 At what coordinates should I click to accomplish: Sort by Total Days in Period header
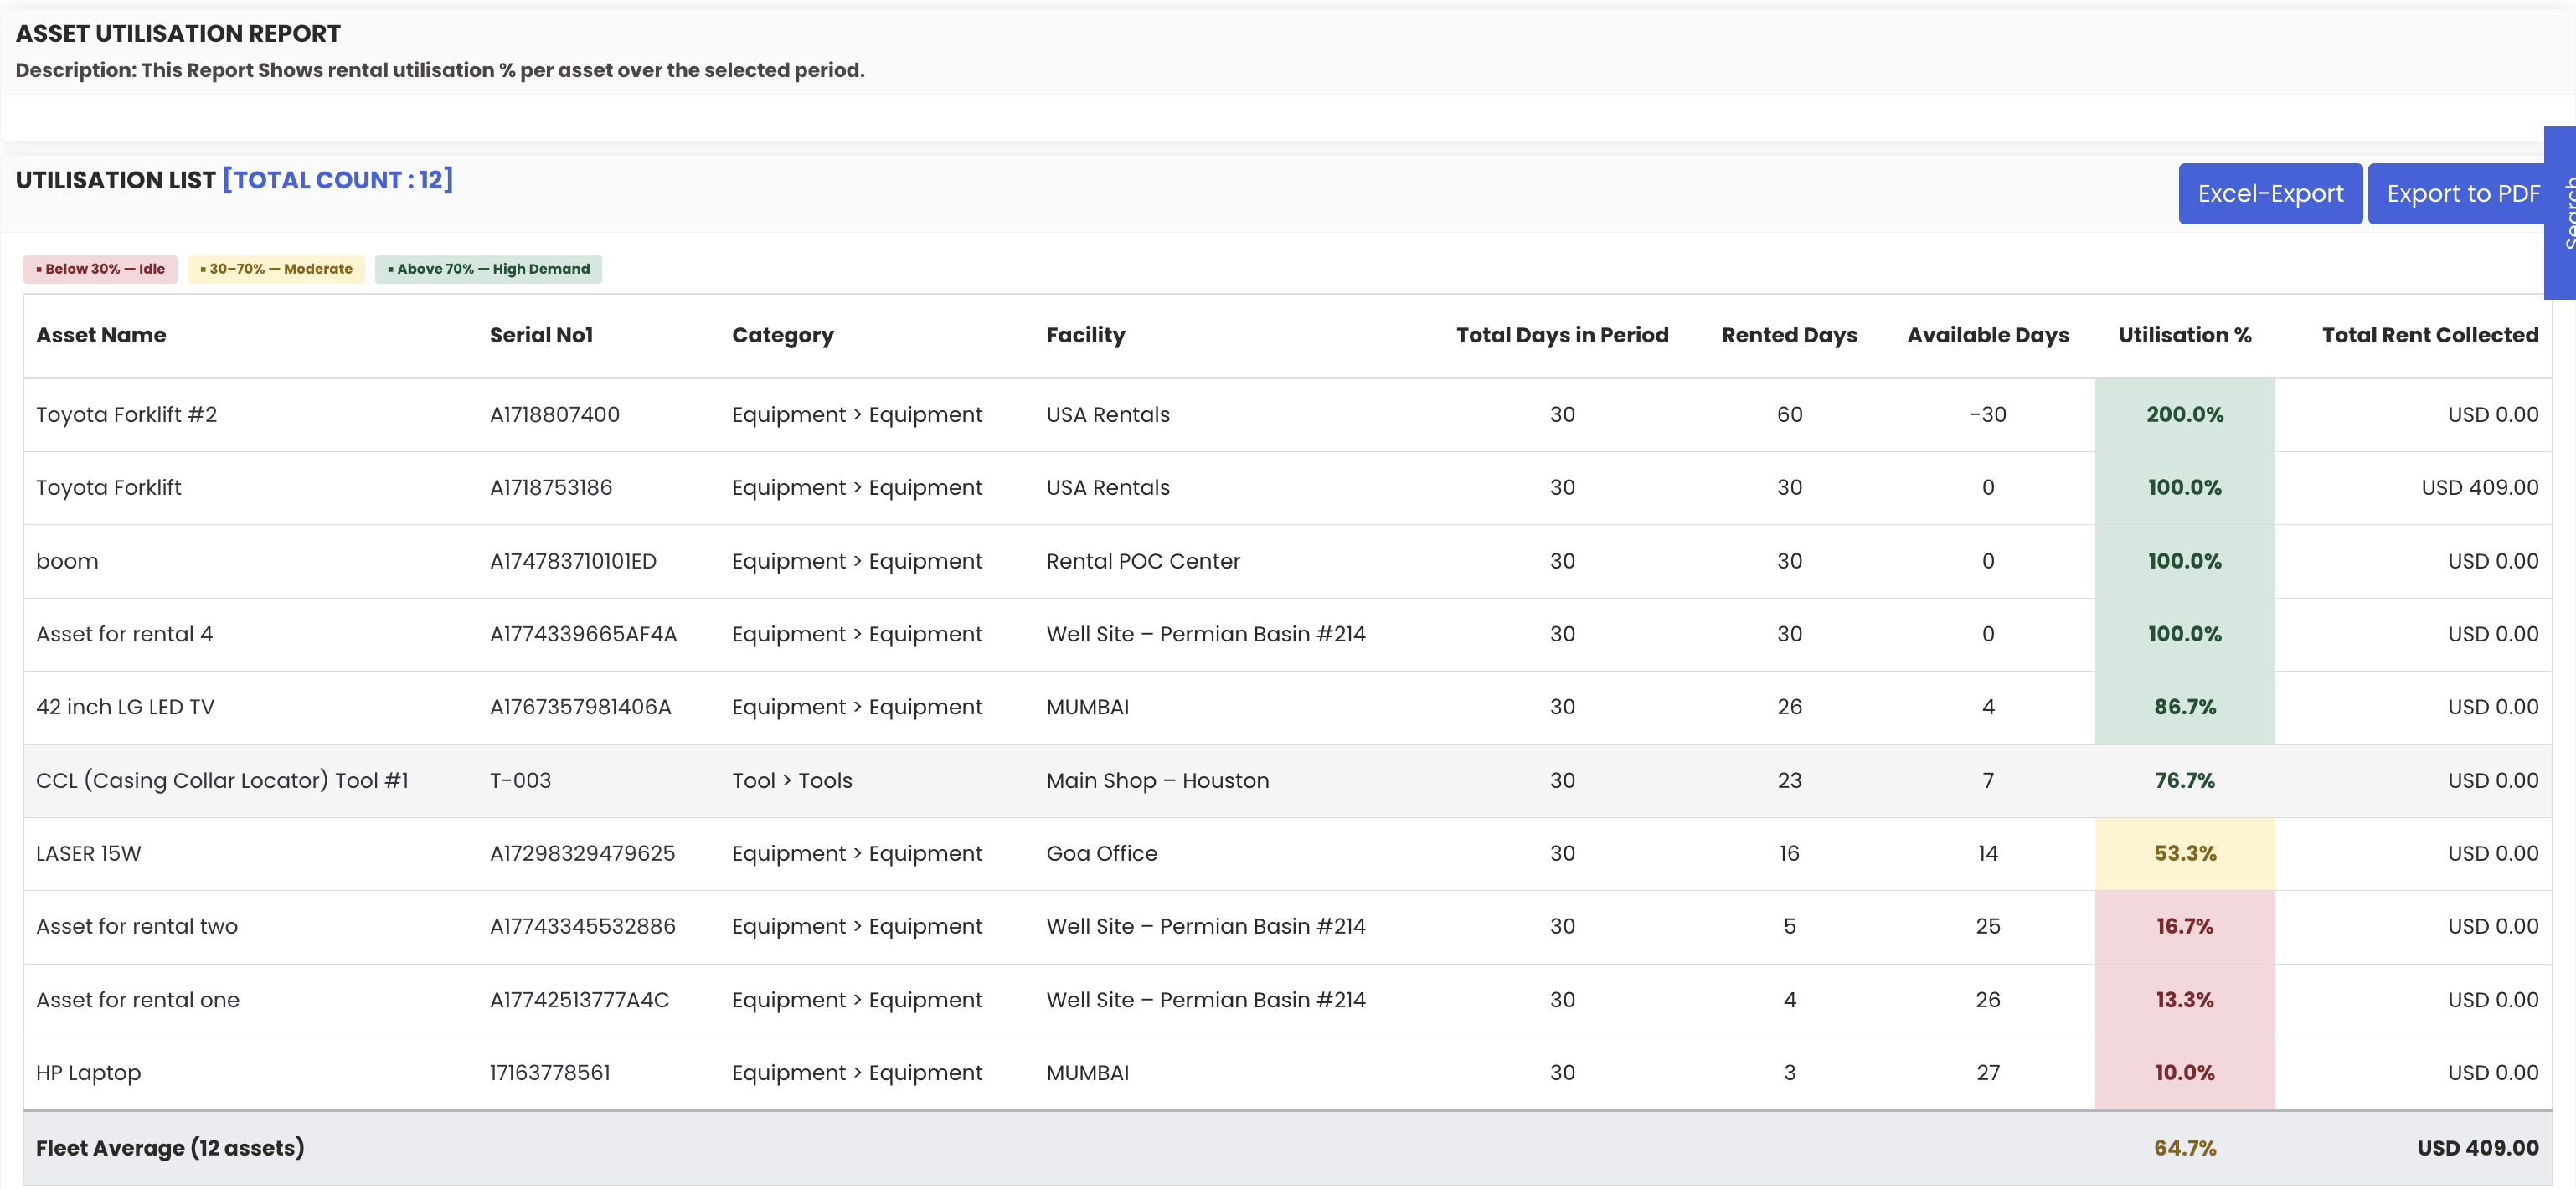point(1561,335)
